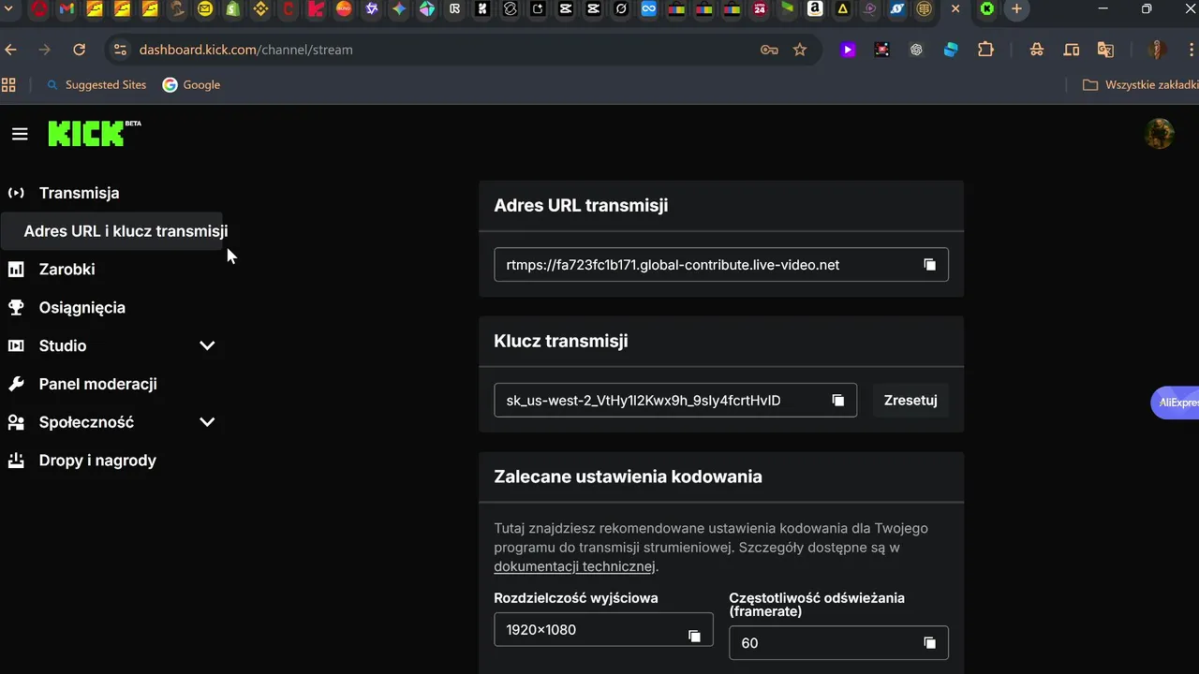Copy the stream key
This screenshot has width=1199, height=674.
(837, 401)
